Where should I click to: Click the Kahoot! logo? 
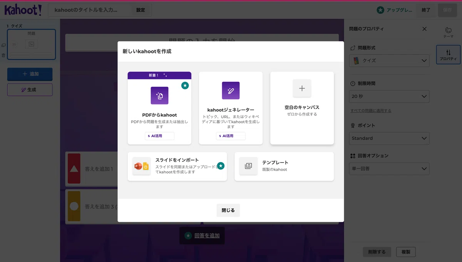pos(23,10)
